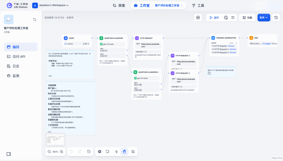This screenshot has height=161, width=283.
Task: Open the 发布 publish dropdown
Action: (x=264, y=18)
